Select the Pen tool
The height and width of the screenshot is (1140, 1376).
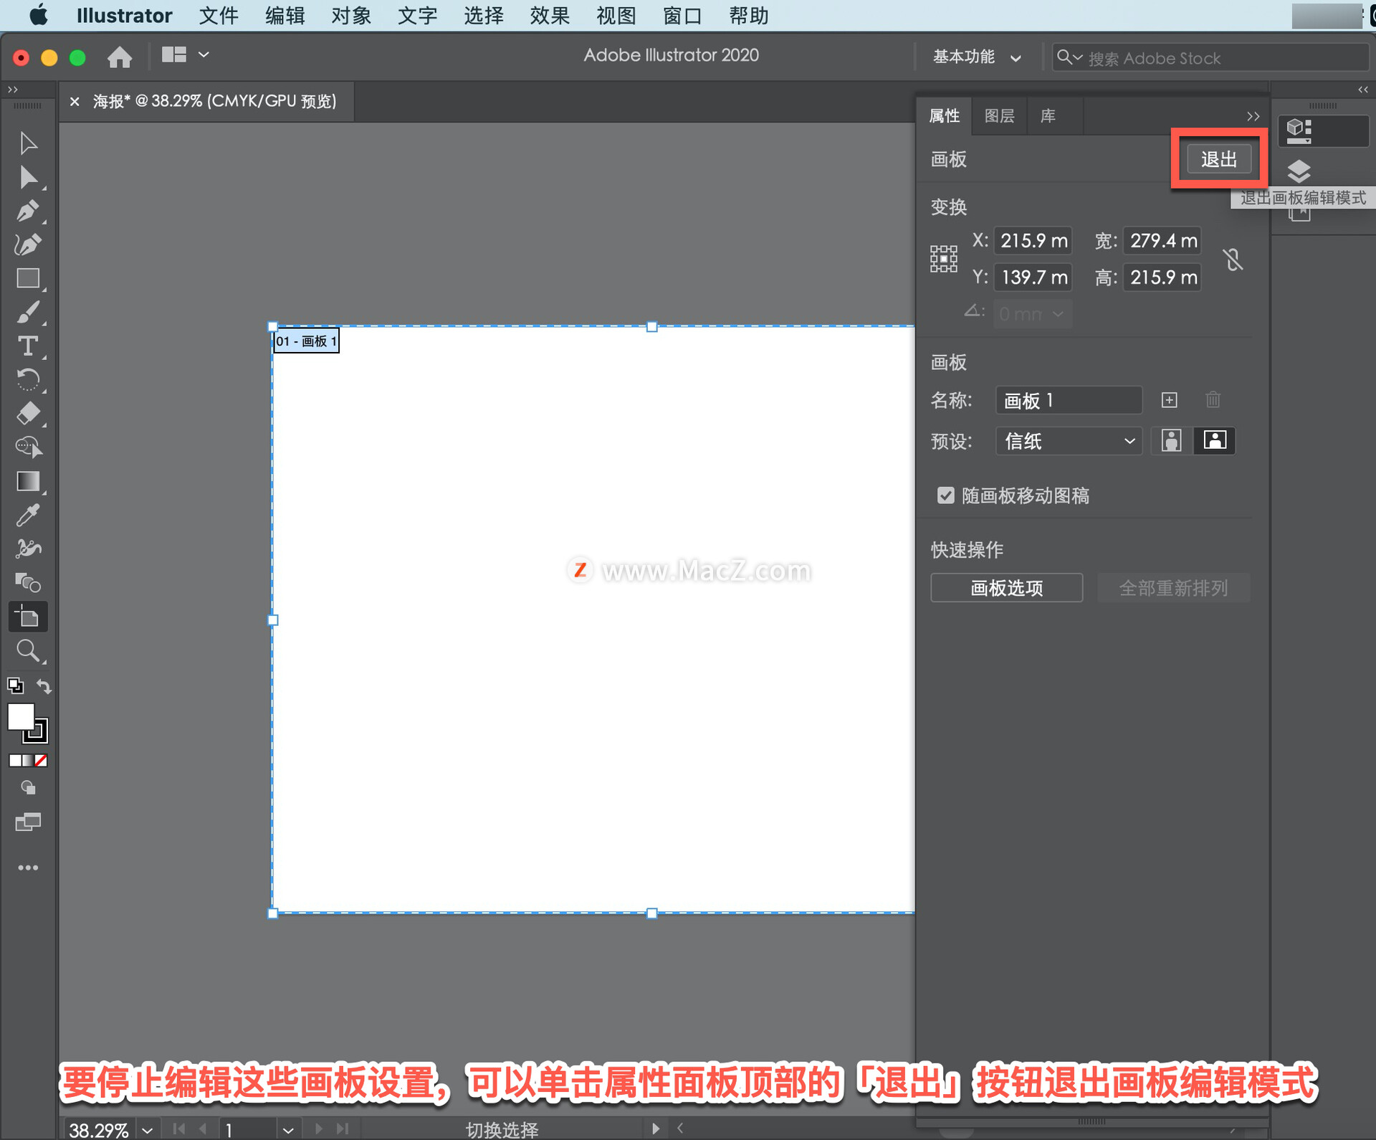[27, 211]
